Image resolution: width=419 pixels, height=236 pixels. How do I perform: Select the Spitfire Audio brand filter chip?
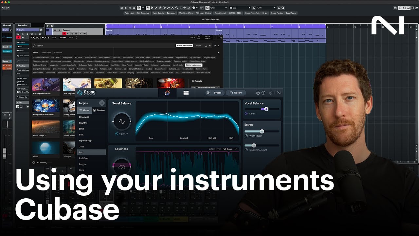click(112, 72)
